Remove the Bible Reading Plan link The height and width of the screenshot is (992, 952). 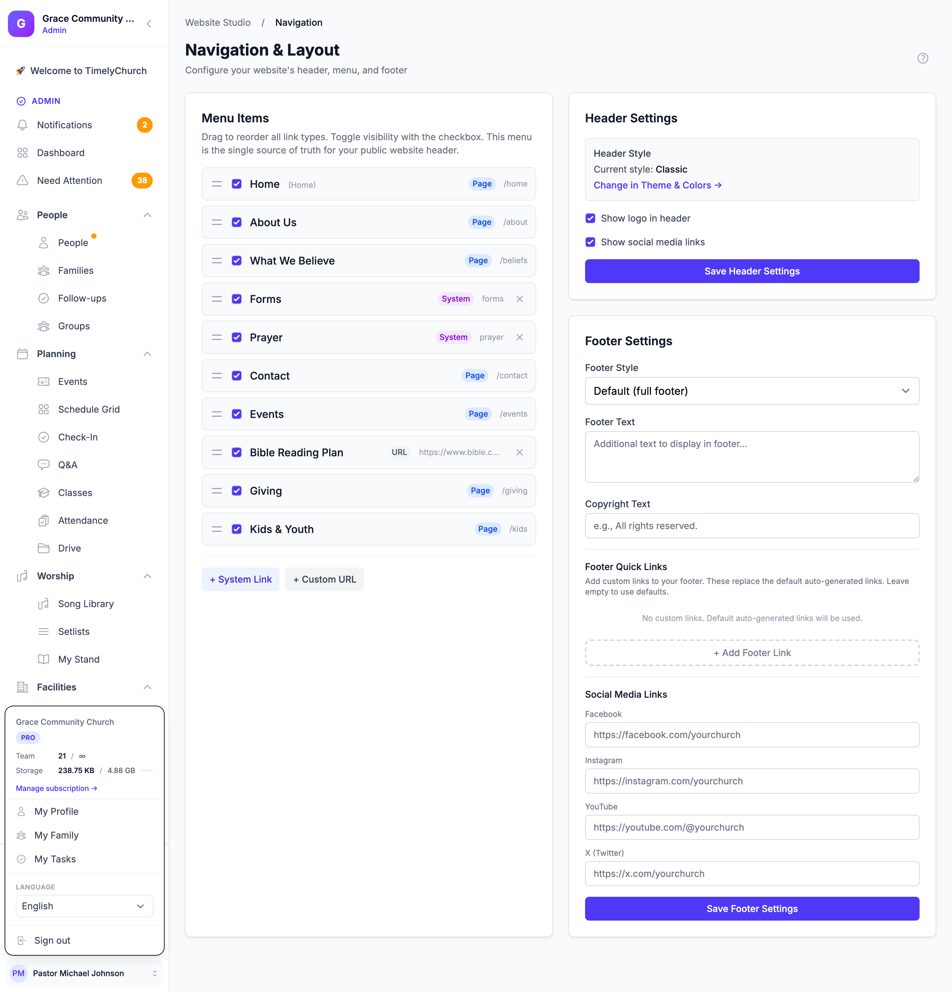click(520, 452)
